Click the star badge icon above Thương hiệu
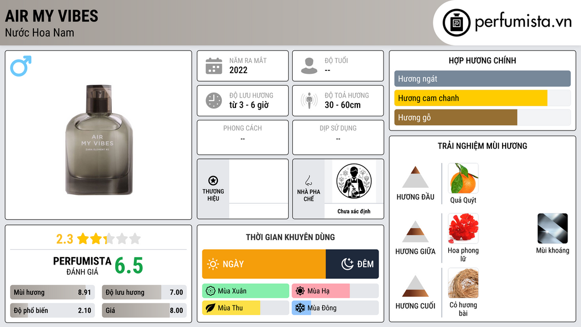 (213, 181)
